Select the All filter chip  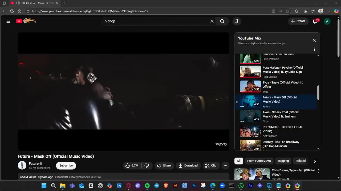pos(239,161)
